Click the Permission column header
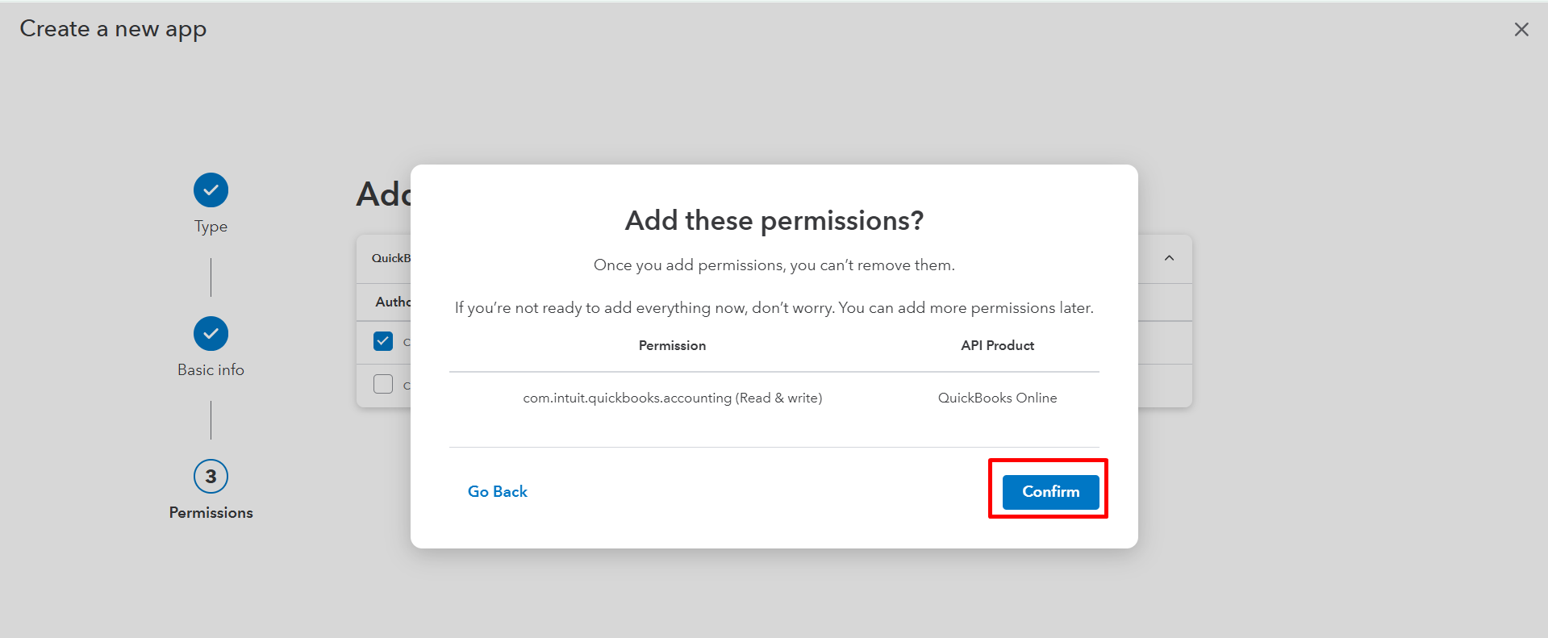The image size is (1548, 638). pos(672,346)
